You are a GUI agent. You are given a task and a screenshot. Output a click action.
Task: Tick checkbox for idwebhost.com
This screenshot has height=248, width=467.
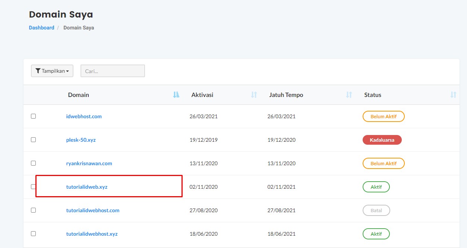pyautogui.click(x=33, y=116)
